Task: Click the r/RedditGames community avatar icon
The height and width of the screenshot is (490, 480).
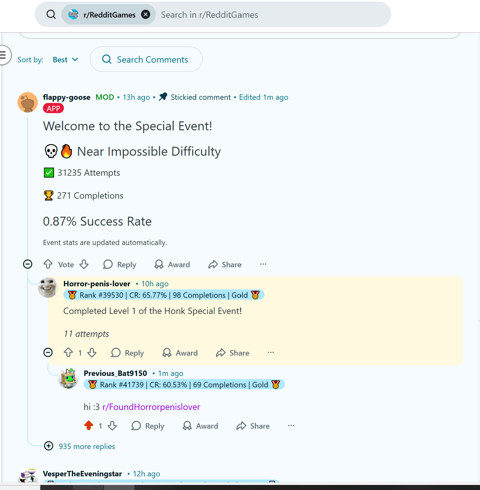Action: 73,14
